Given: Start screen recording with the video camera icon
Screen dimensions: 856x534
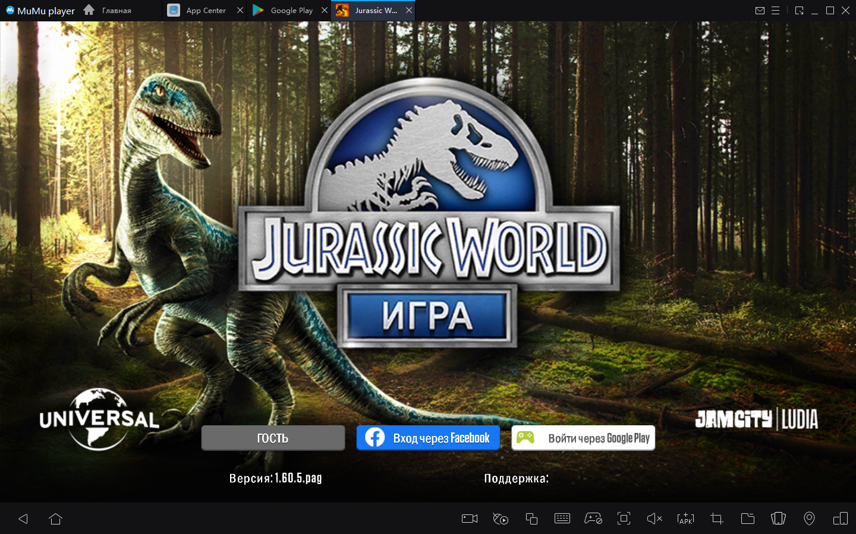Looking at the screenshot, I should pos(470,519).
